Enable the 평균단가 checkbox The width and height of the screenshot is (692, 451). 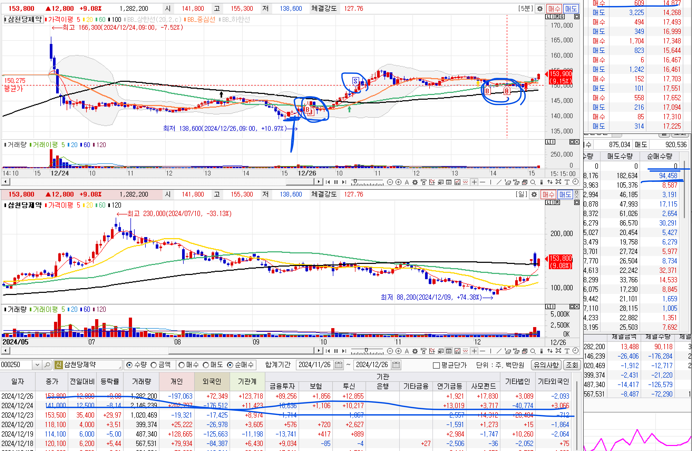[x=436, y=365]
